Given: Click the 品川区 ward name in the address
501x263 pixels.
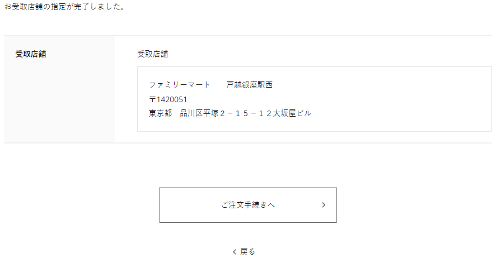Looking at the screenshot, I should [191, 113].
